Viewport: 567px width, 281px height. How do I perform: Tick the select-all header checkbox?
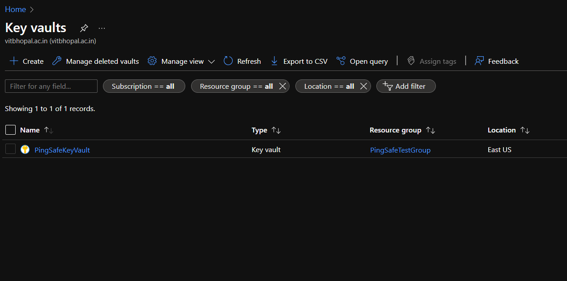[x=10, y=130]
